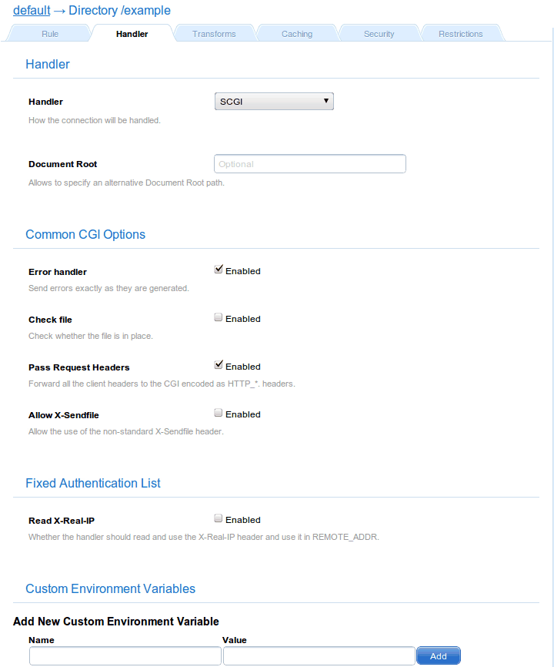
Task: Switch to the Rule tab
Action: click(49, 34)
